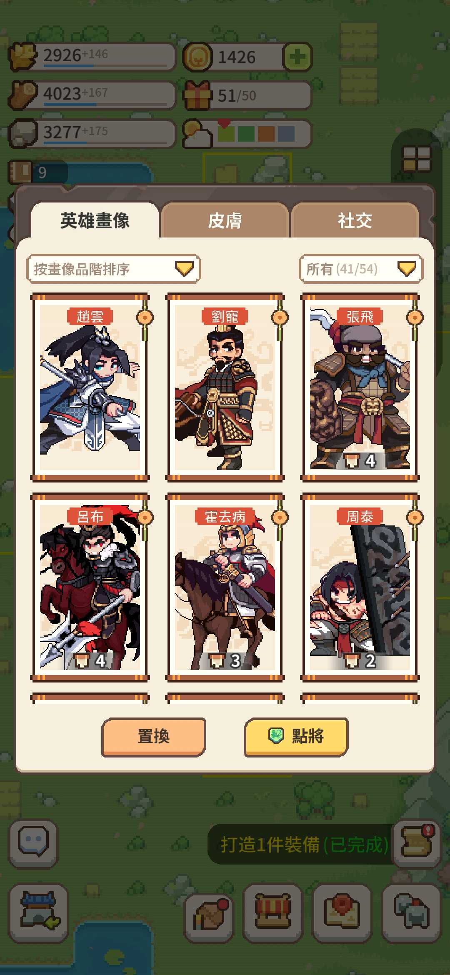
Task: Open the mail envelope icon
Action: (342, 913)
